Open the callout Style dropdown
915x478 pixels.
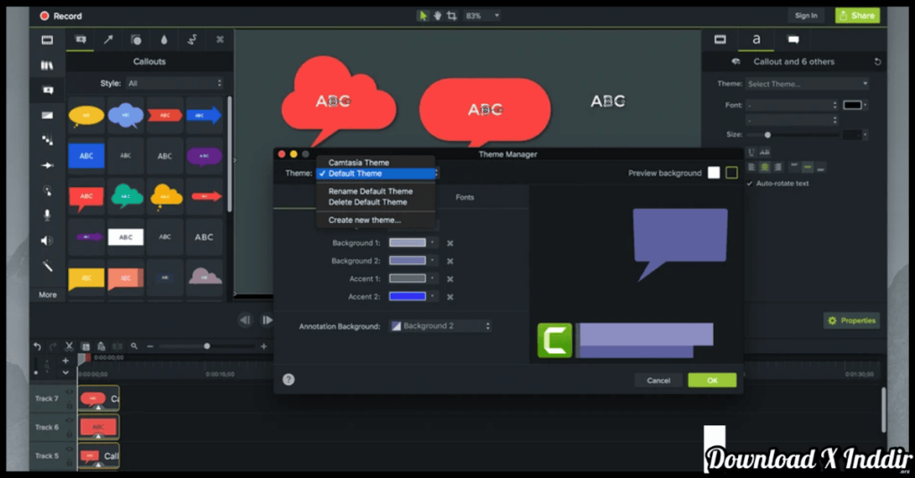[174, 83]
